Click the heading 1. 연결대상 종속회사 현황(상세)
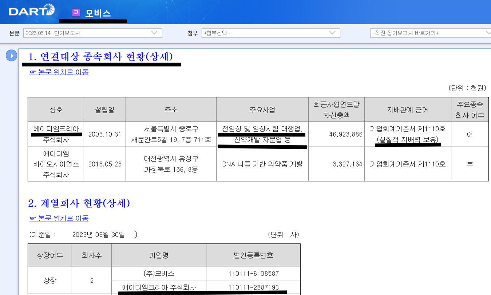Screen dimensions: 491x295 point(100,57)
